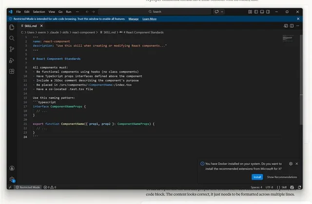The width and height of the screenshot is (312, 204).
Task: Select language mode Skill
Action: (x=282, y=187)
